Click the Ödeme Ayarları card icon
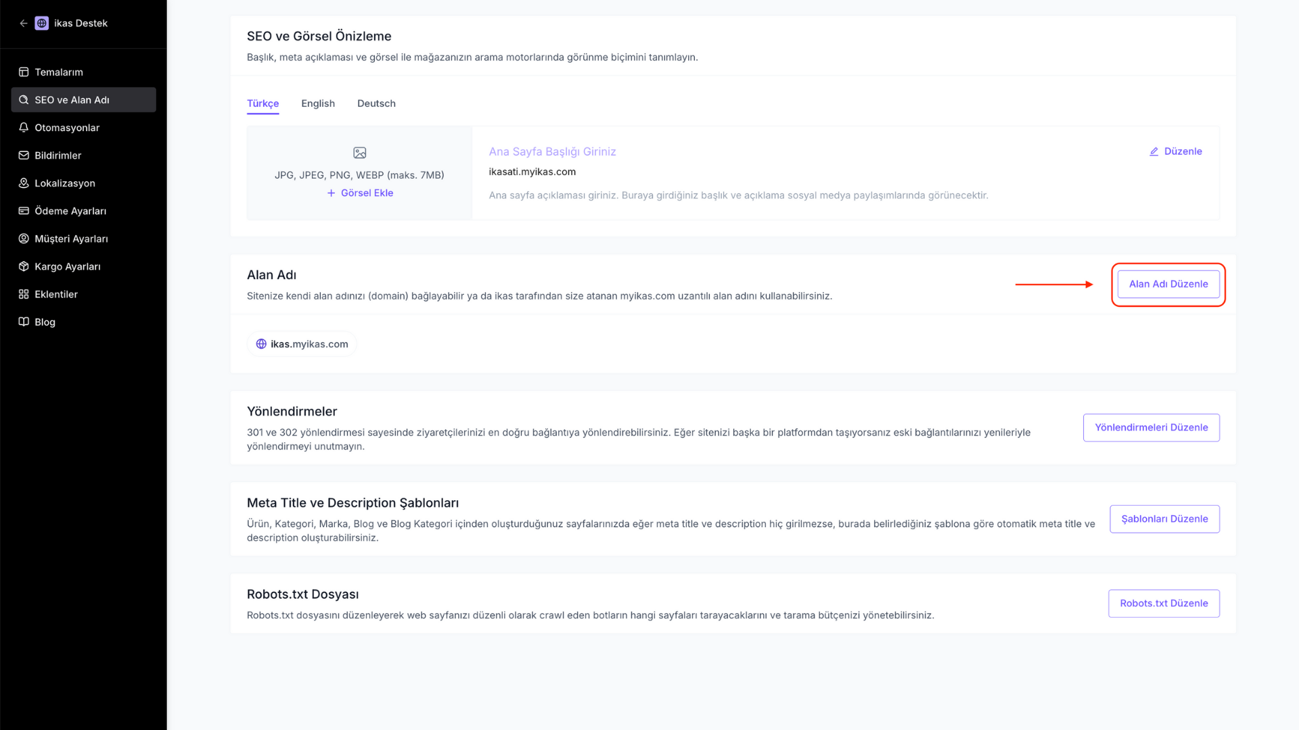The image size is (1299, 730). click(x=24, y=210)
